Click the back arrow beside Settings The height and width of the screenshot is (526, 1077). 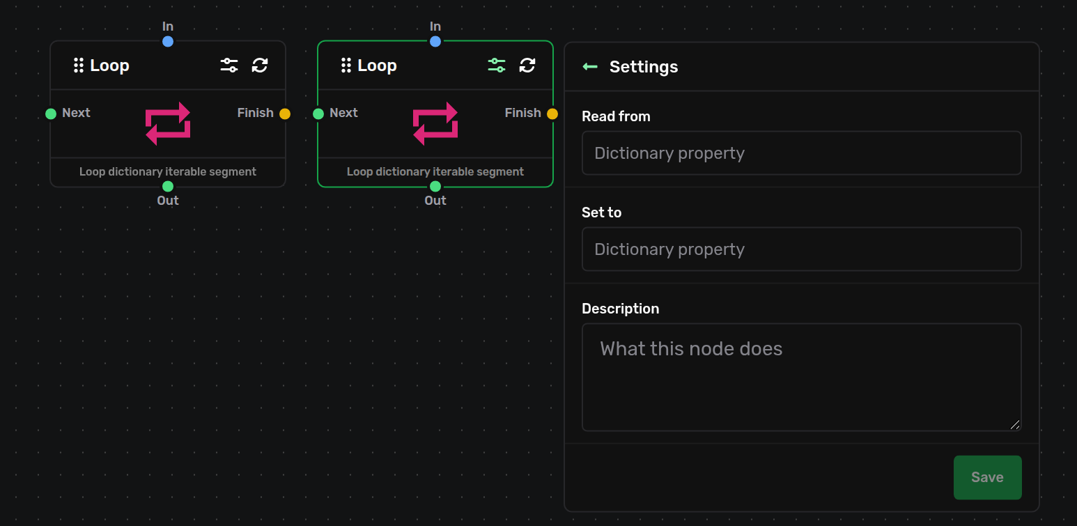(x=590, y=67)
